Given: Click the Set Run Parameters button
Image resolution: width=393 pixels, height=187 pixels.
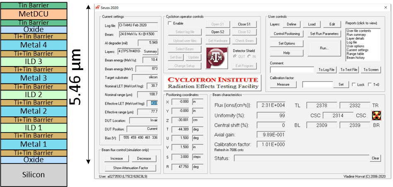Looking at the screenshot, I should pos(325,34).
